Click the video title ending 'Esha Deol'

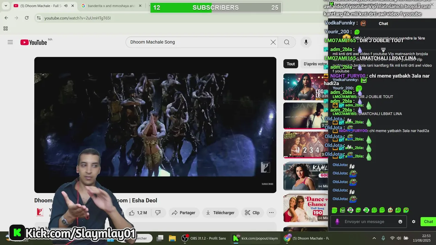coord(96,200)
